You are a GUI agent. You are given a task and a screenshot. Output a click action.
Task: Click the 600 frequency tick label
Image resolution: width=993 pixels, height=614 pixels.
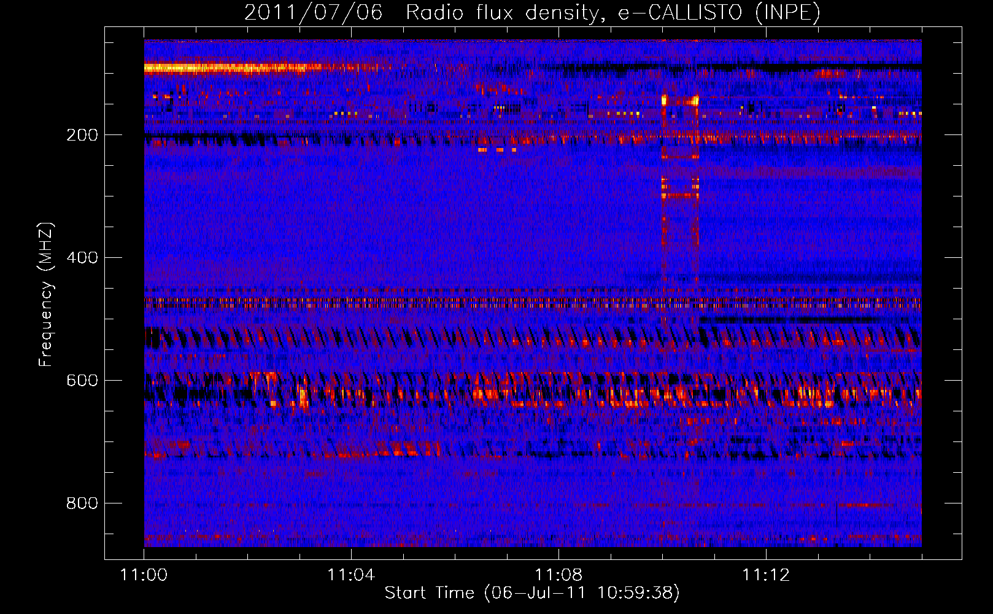tap(82, 381)
